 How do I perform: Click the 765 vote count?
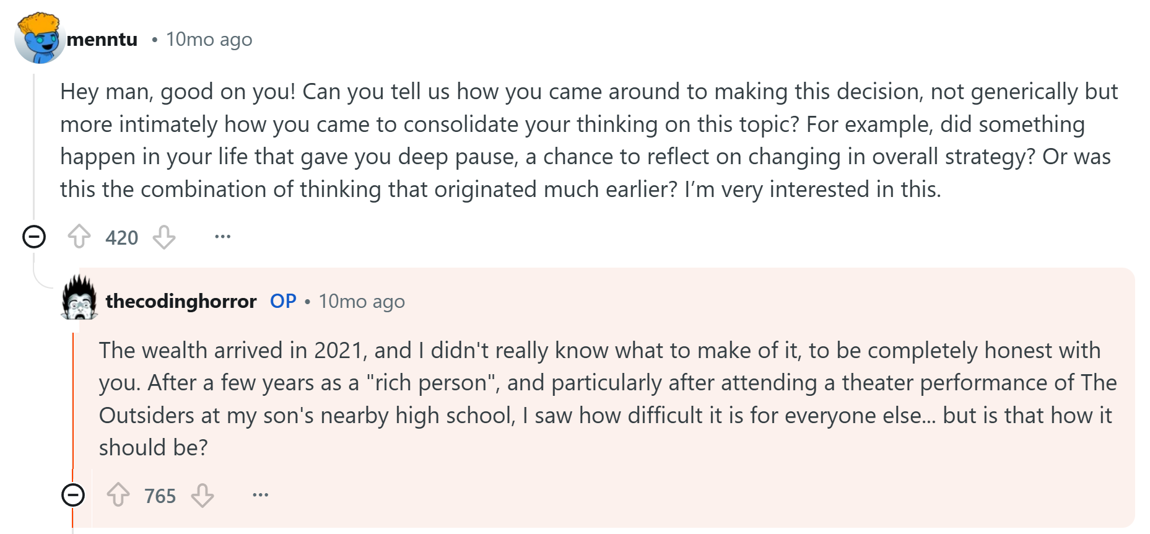tap(159, 495)
